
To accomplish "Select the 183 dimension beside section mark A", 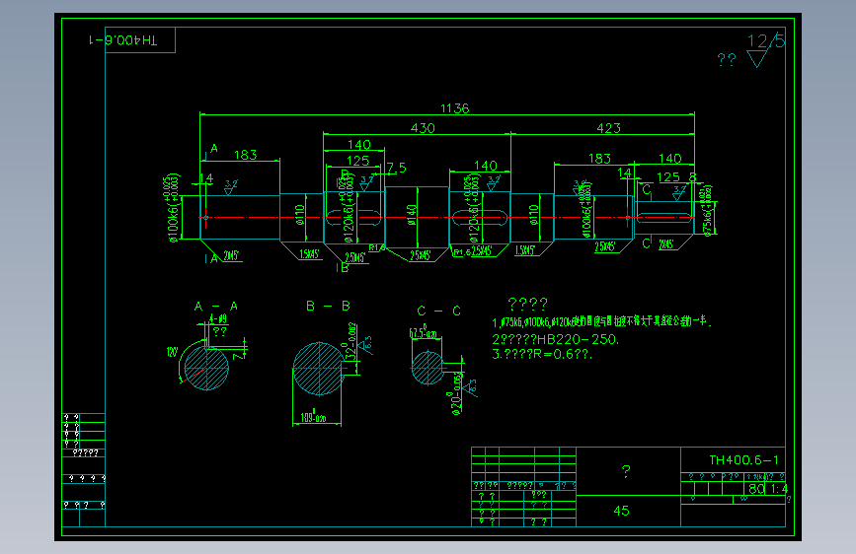I will [245, 155].
